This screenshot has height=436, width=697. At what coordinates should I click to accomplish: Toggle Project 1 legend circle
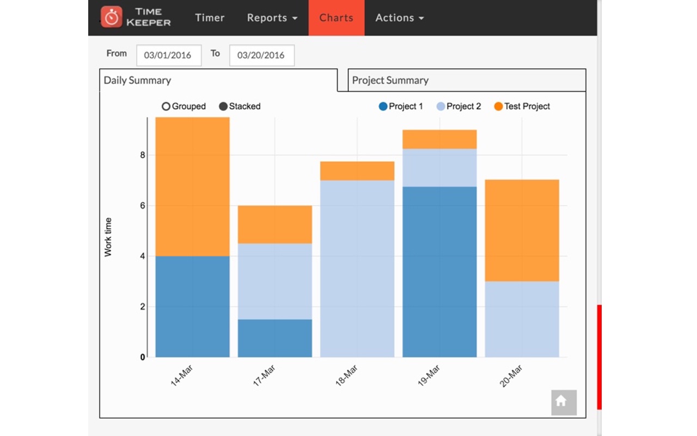pyautogui.click(x=383, y=107)
